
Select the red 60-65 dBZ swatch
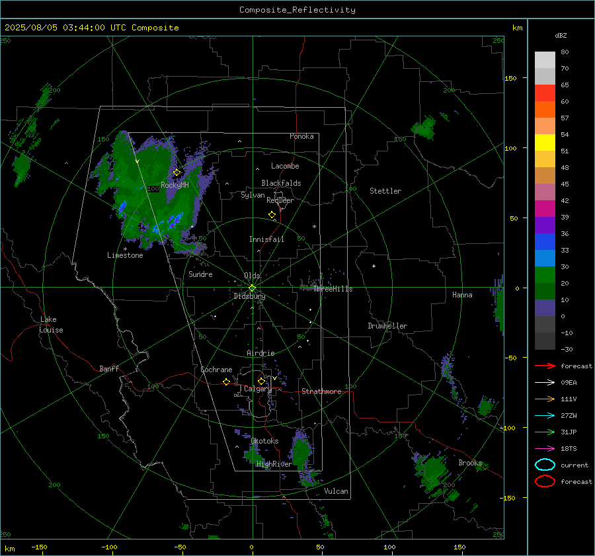tap(545, 93)
